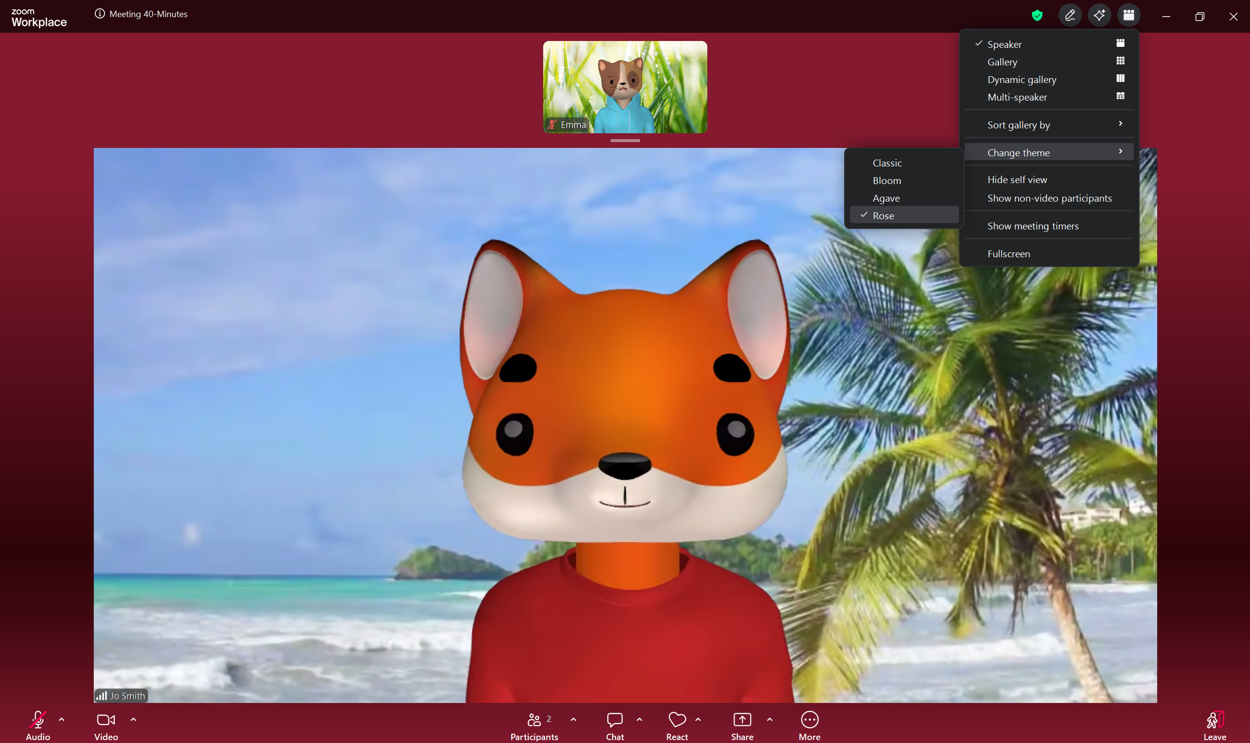Expand Chat options arrow
1250x743 pixels.
[x=639, y=719]
